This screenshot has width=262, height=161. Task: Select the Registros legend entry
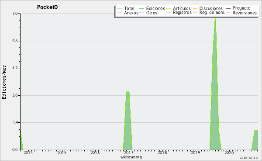(x=182, y=13)
